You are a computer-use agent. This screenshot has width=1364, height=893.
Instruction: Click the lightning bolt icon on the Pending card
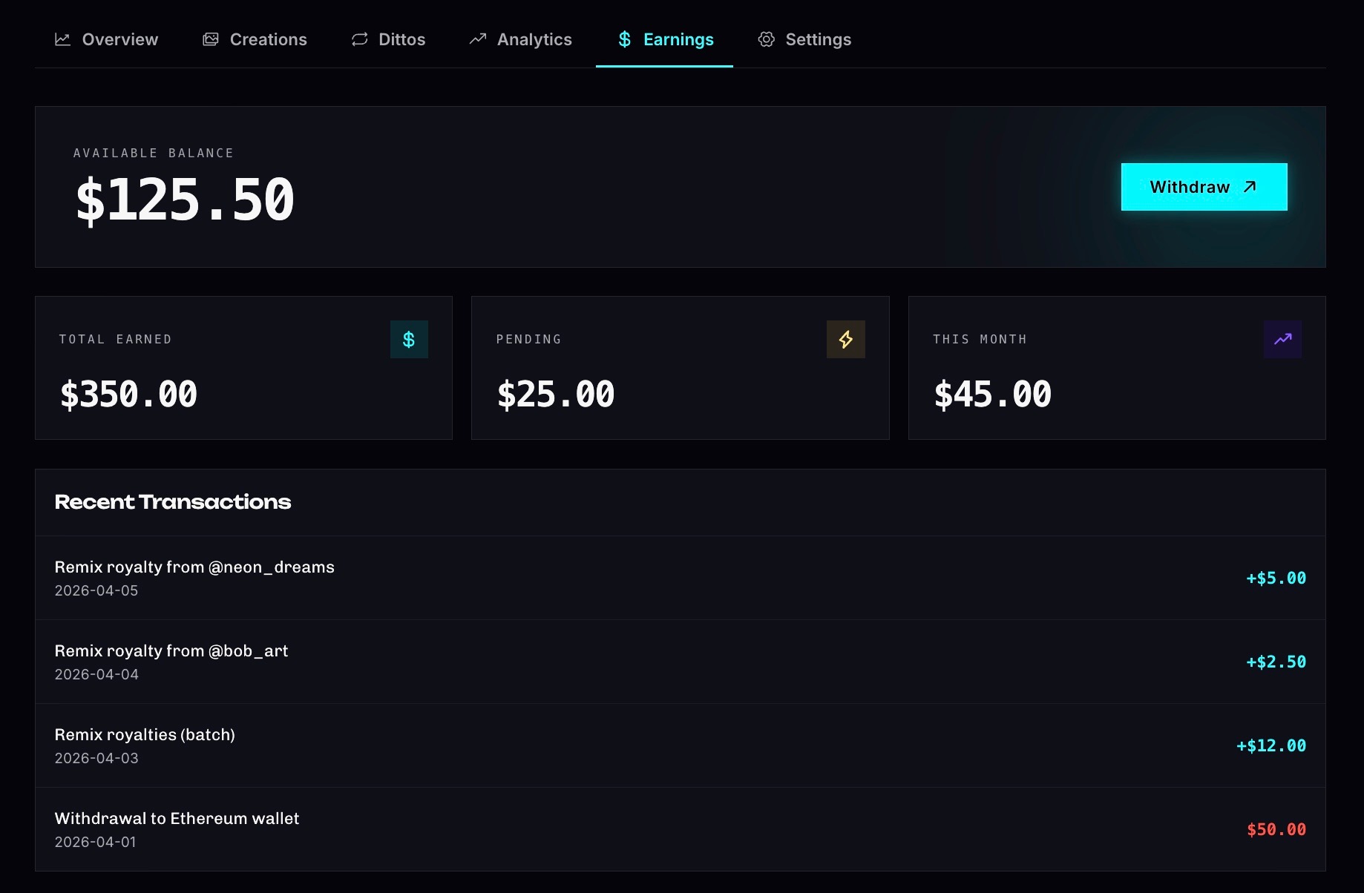coord(846,340)
